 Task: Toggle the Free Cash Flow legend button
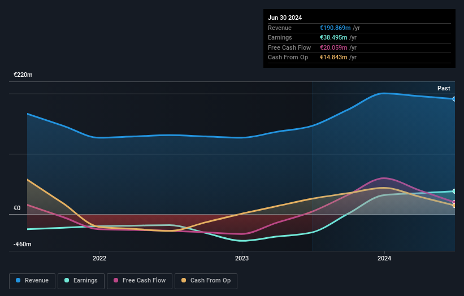[x=140, y=281]
